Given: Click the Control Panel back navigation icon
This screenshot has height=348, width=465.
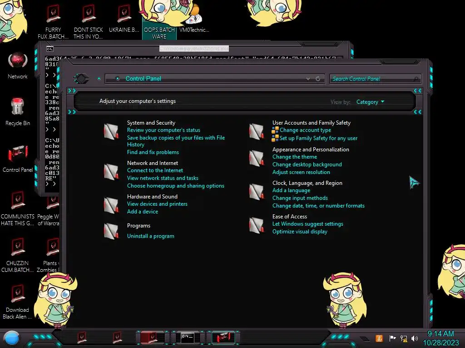Looking at the screenshot, I should pos(81,79).
